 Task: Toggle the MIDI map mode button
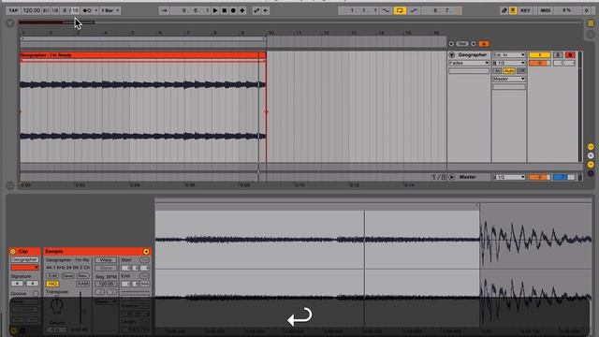[x=546, y=10]
